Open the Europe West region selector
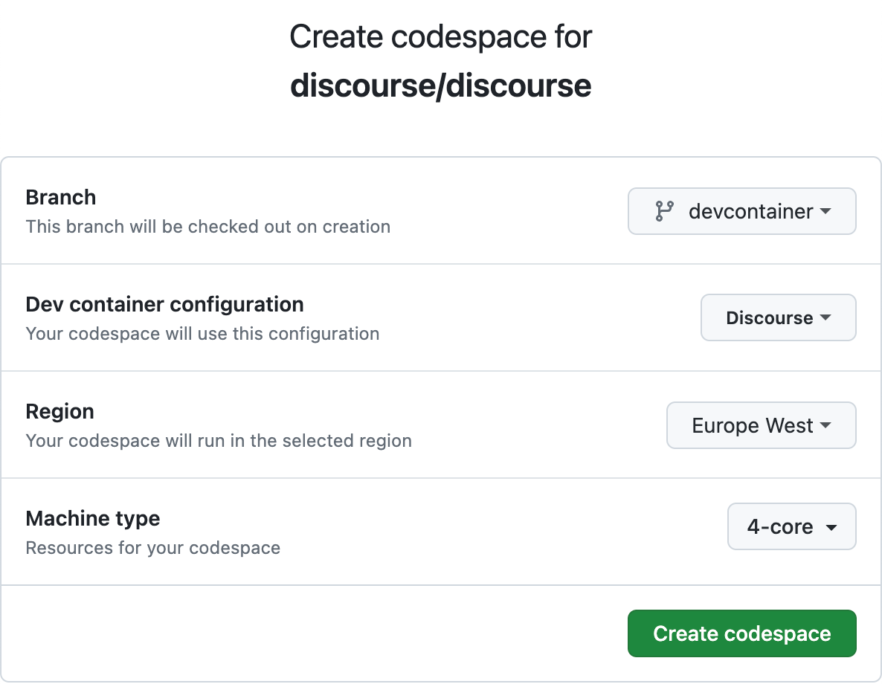This screenshot has width=882, height=684. 761,426
